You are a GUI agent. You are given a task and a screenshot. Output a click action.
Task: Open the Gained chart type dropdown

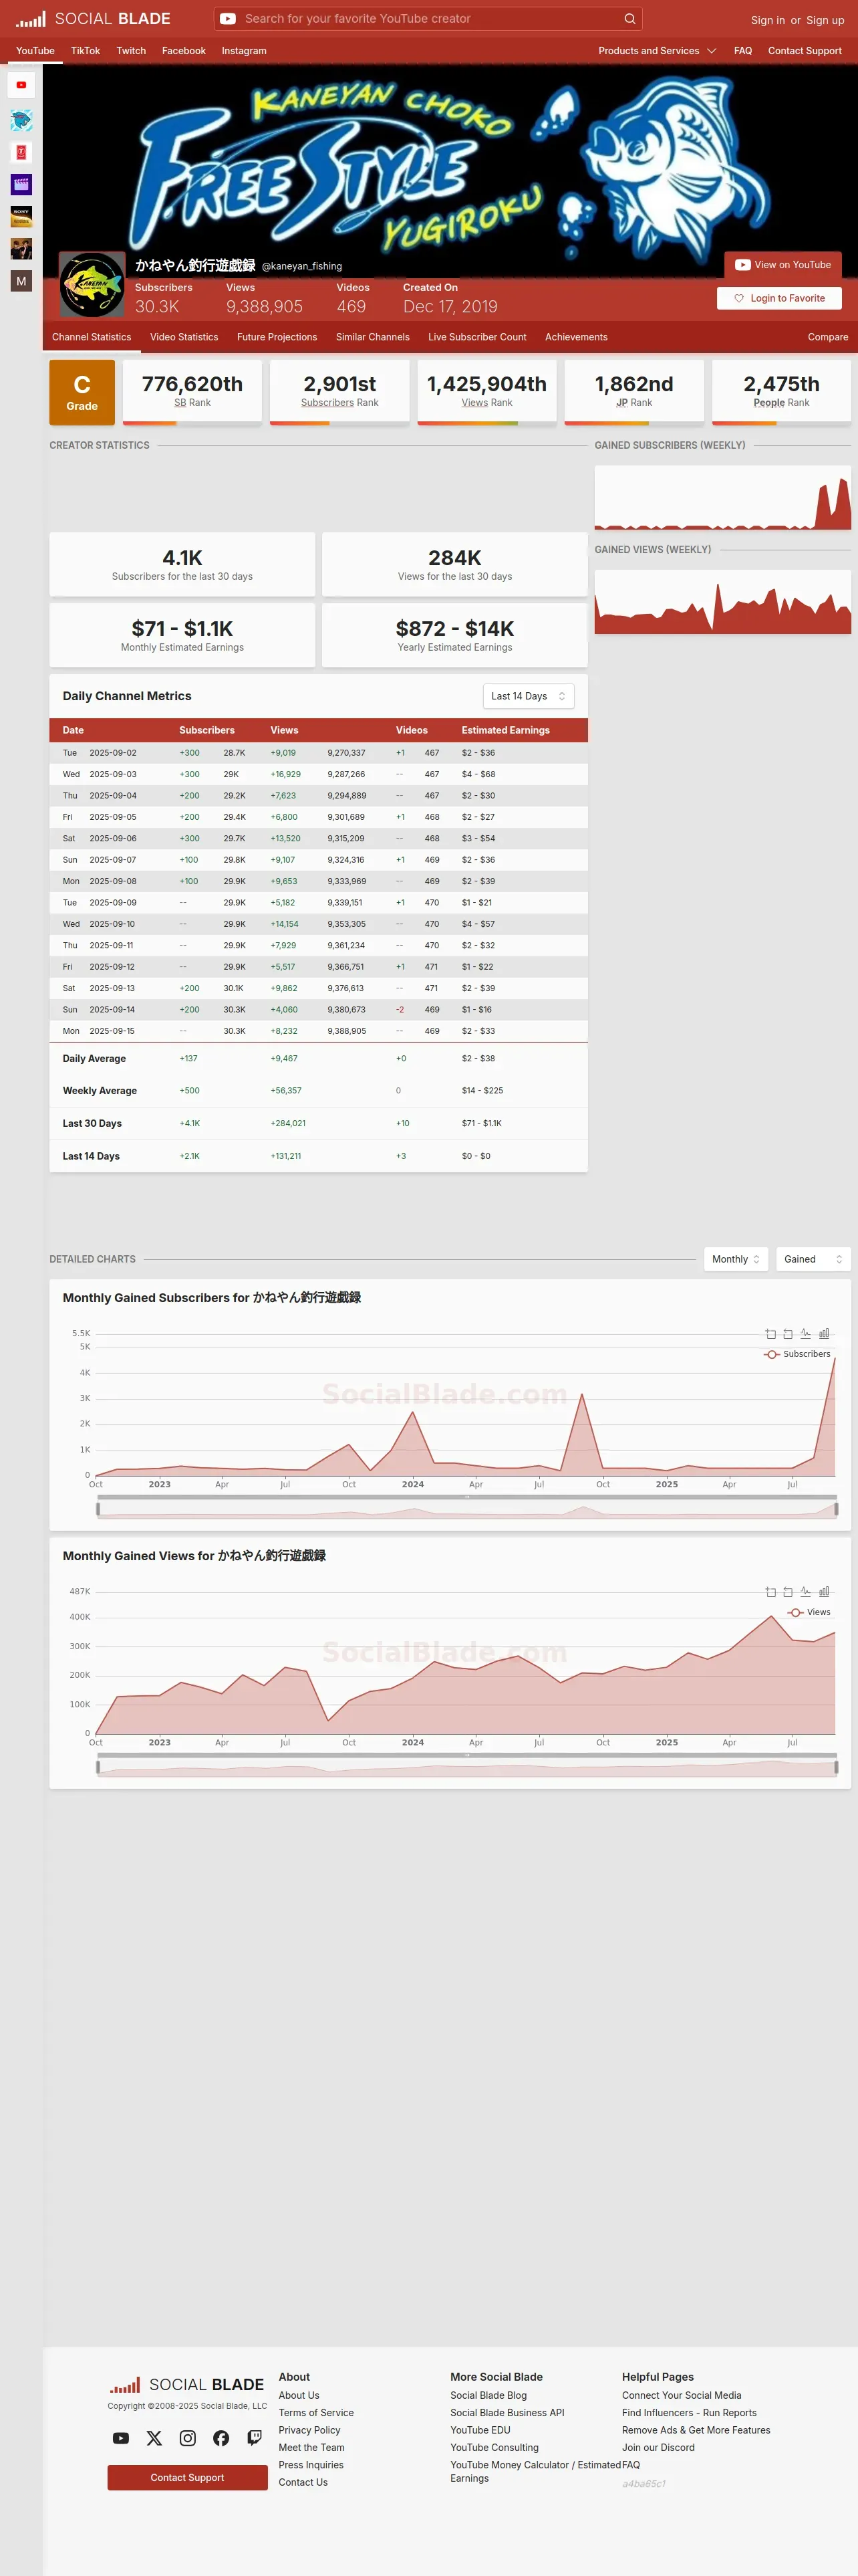pyautogui.click(x=813, y=1259)
